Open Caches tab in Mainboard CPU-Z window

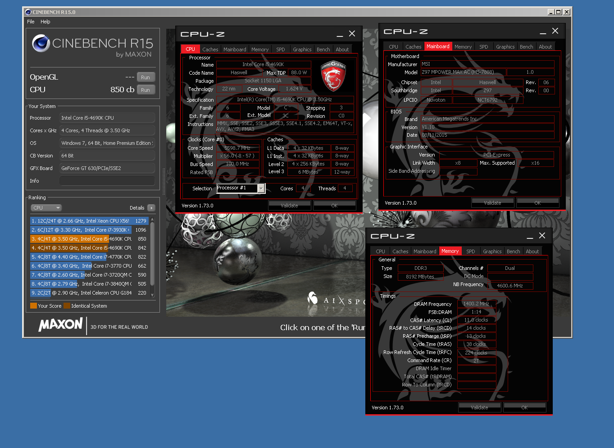point(413,47)
